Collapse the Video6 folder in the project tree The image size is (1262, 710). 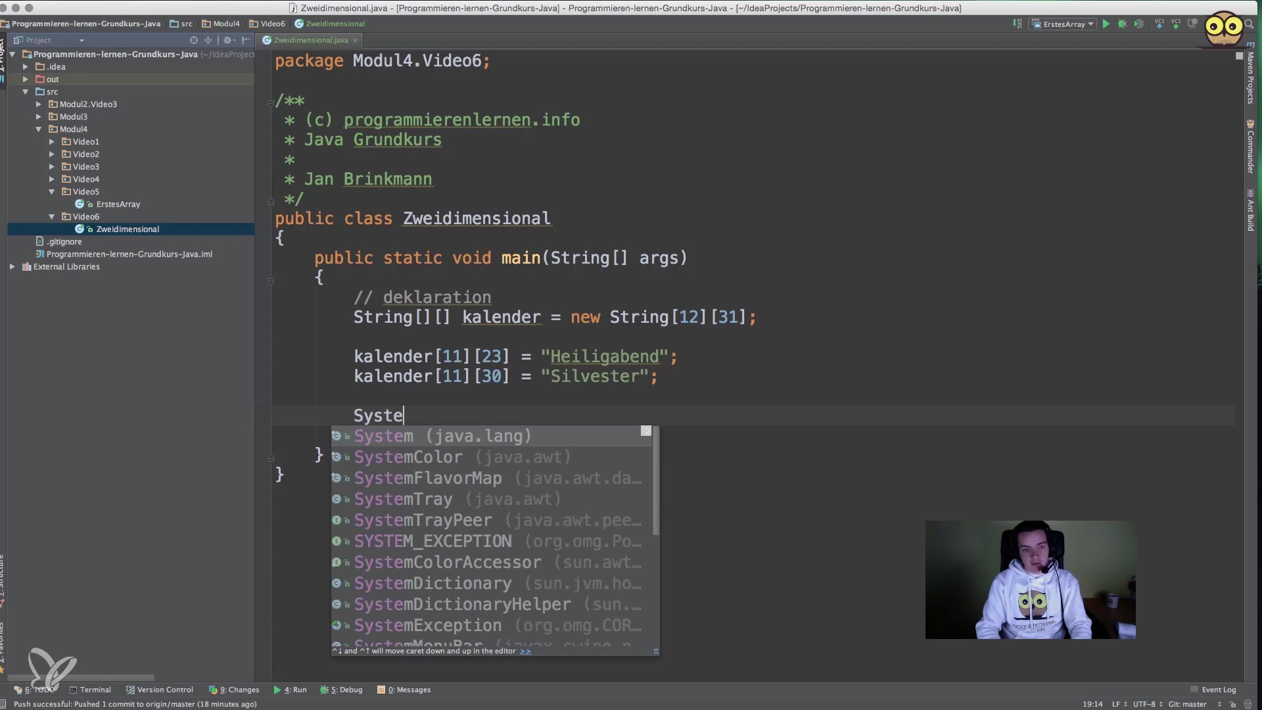[x=52, y=217]
